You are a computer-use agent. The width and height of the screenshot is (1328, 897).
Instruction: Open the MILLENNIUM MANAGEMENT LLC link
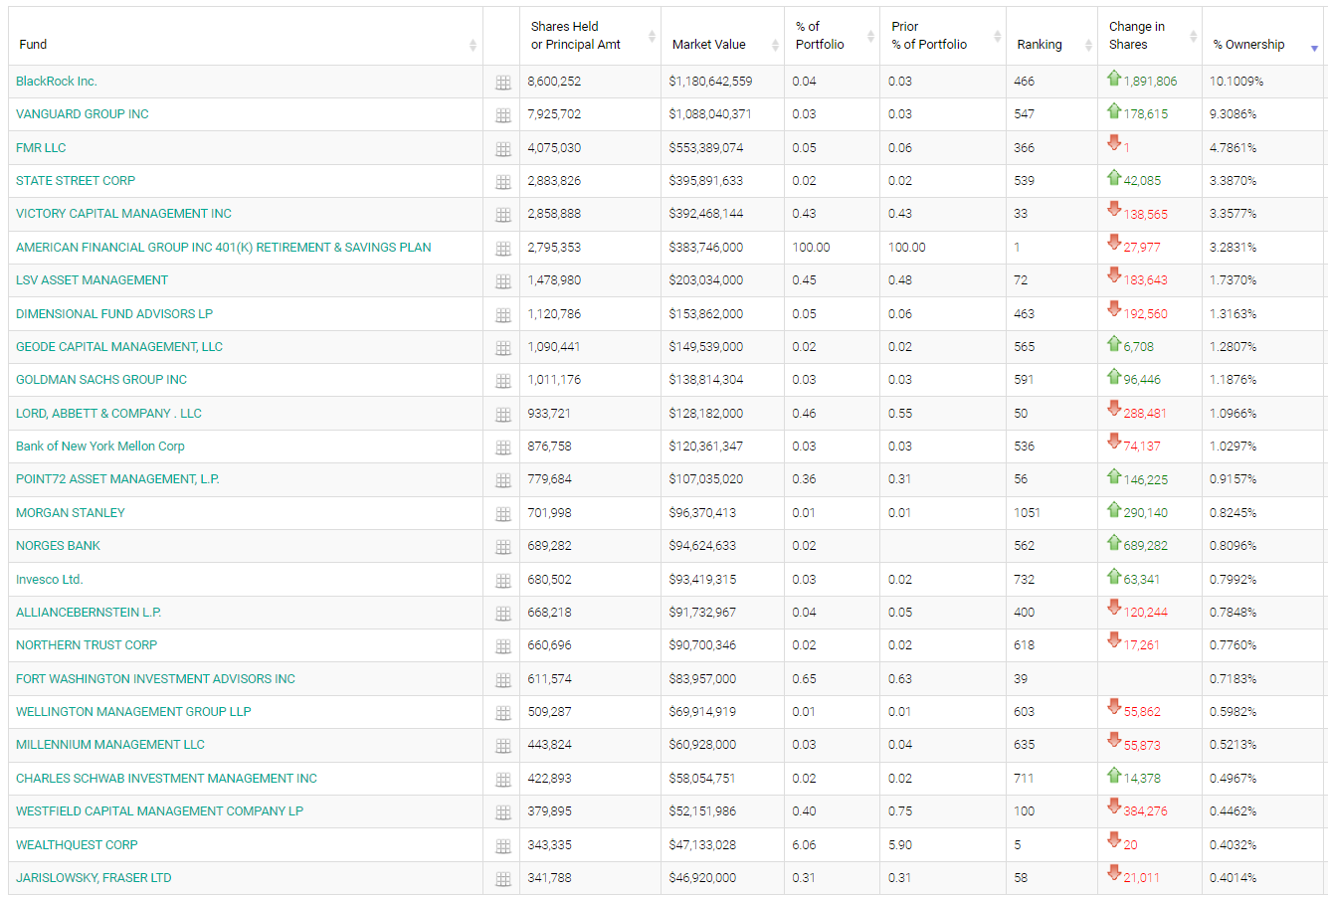pos(110,745)
